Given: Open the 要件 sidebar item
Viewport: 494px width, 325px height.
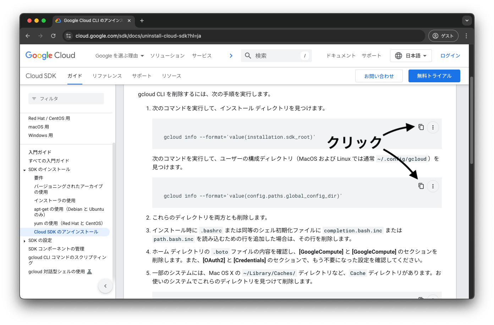Looking at the screenshot, I should 39,178.
